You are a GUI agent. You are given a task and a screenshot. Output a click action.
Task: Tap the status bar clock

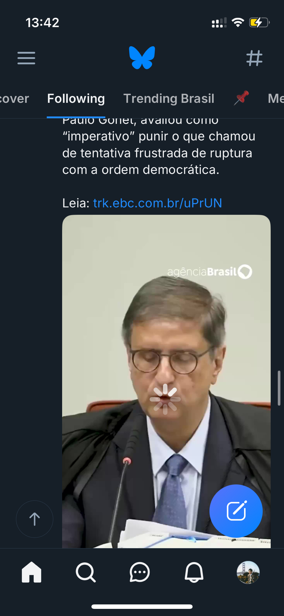(42, 23)
